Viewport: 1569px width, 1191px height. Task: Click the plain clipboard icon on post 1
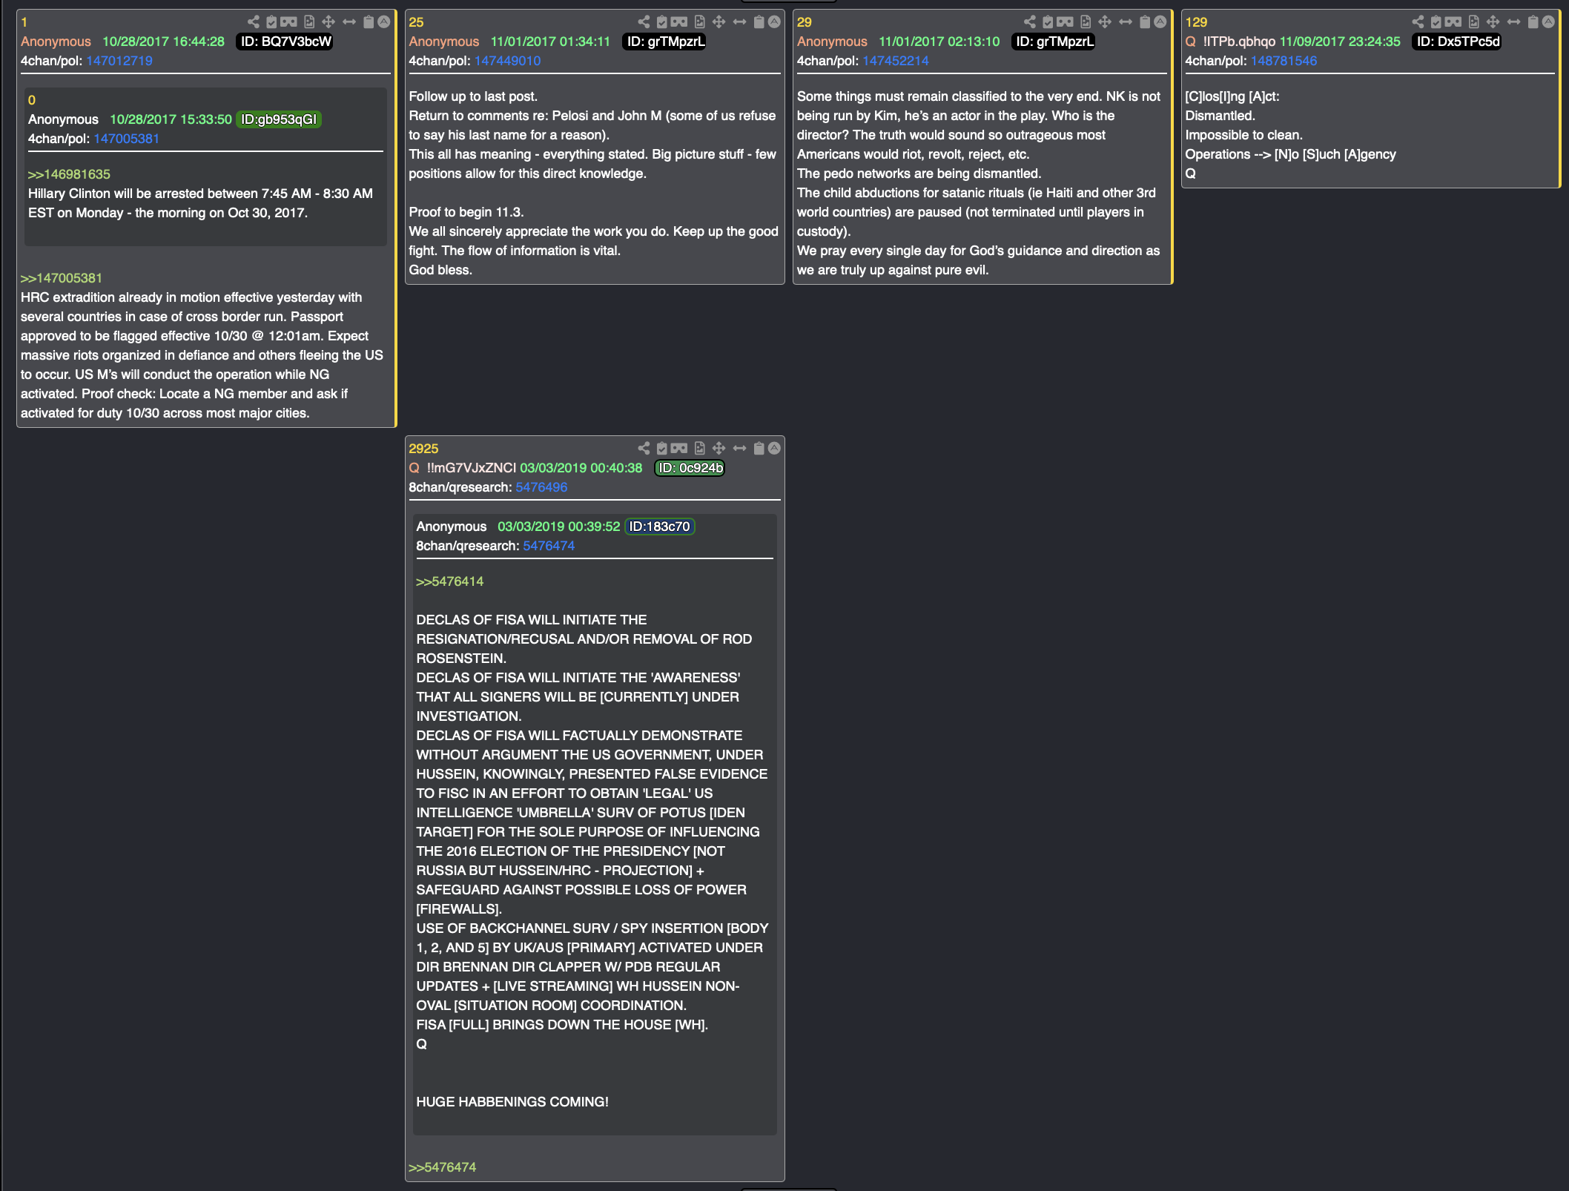[x=369, y=22]
